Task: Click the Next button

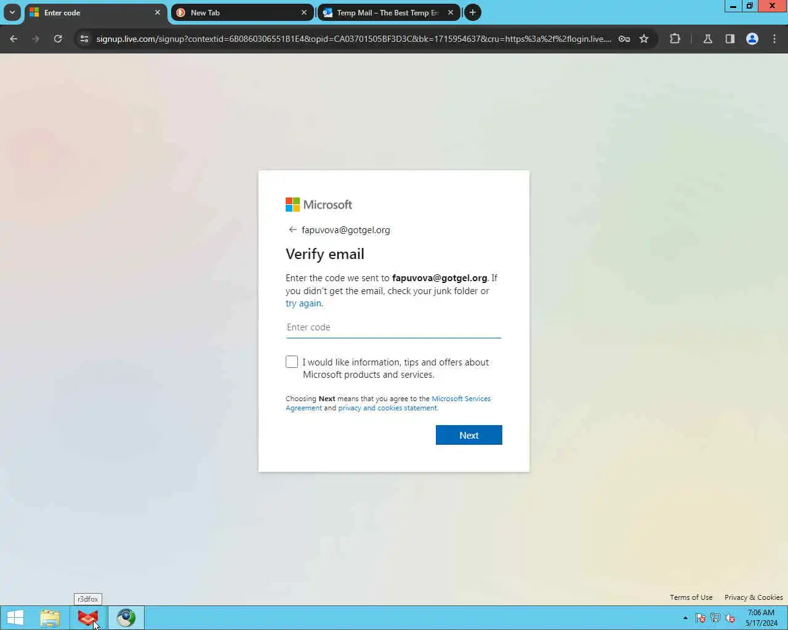Action: (x=468, y=435)
